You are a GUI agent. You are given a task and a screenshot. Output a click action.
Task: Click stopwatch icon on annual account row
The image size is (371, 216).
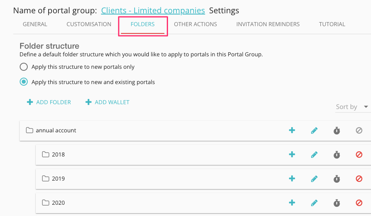pos(337,130)
